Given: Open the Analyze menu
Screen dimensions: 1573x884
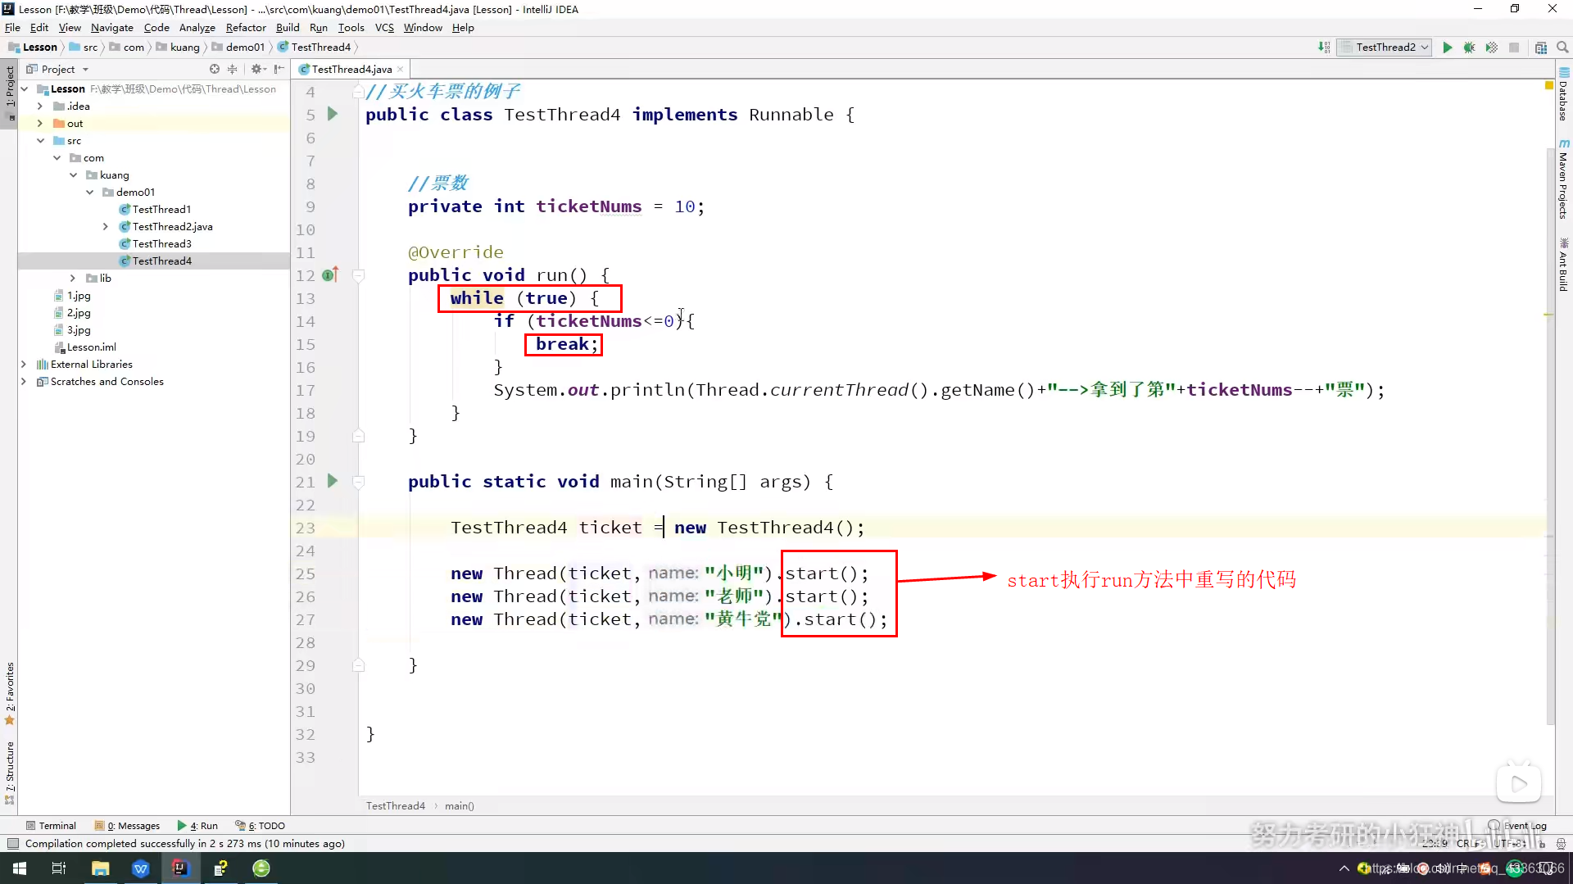Looking at the screenshot, I should tap(197, 28).
